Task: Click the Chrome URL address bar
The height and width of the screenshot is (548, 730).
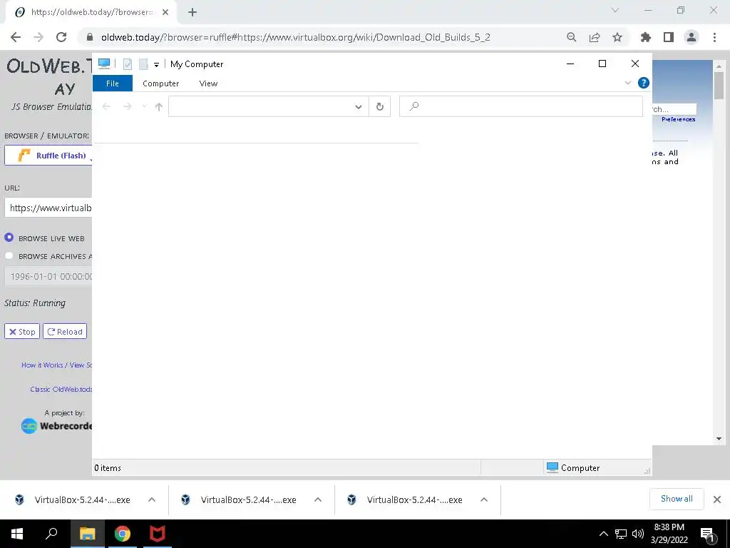Action: (x=295, y=37)
